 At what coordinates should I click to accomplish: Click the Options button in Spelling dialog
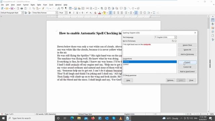(170, 80)
